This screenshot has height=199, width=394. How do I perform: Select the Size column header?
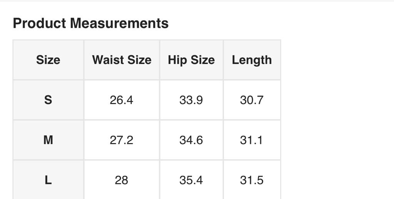tap(48, 60)
